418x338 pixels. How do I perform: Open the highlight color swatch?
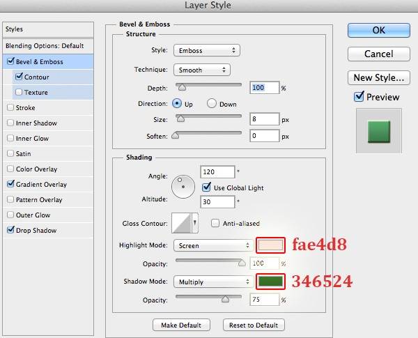tap(270, 245)
